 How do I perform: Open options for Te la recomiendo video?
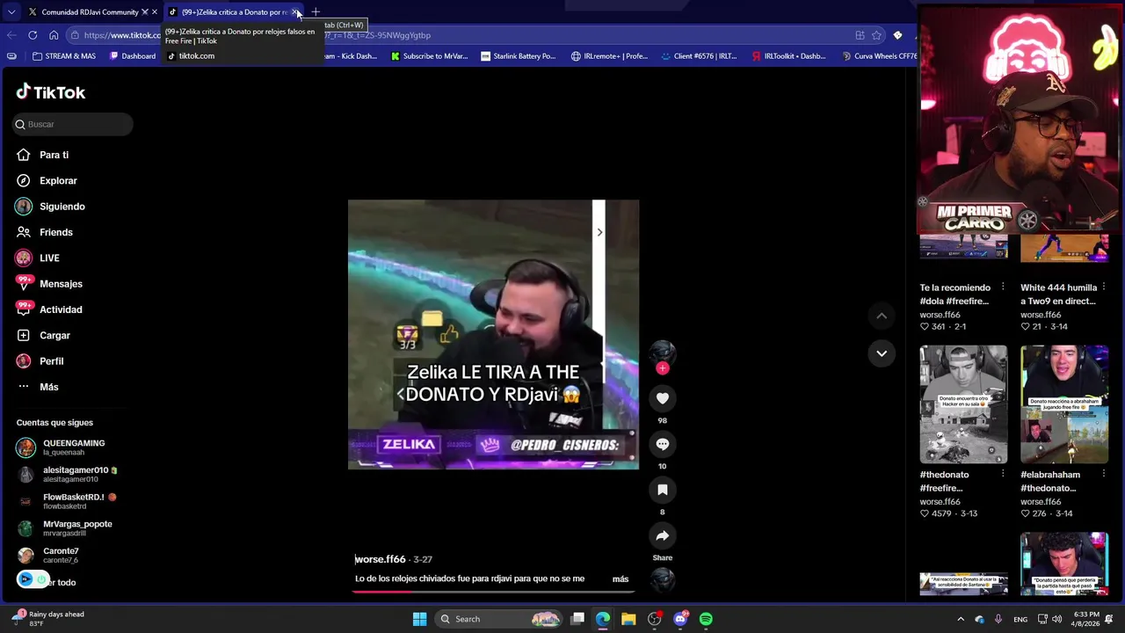coord(1003,287)
